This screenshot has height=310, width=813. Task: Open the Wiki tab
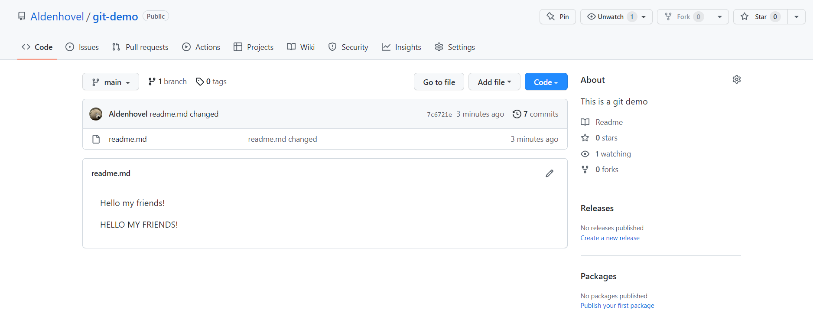(x=301, y=47)
